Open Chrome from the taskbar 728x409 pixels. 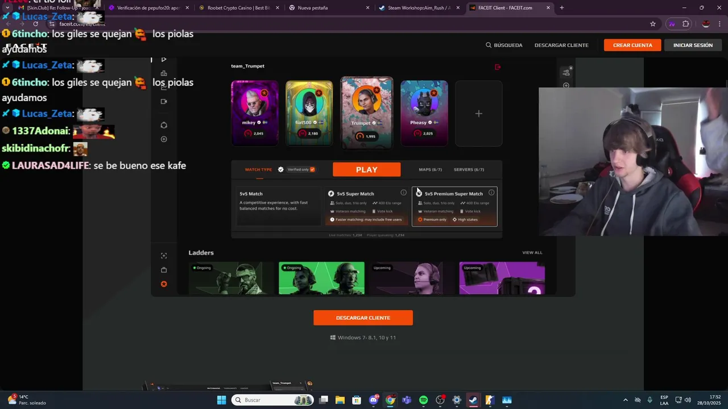coord(390,400)
